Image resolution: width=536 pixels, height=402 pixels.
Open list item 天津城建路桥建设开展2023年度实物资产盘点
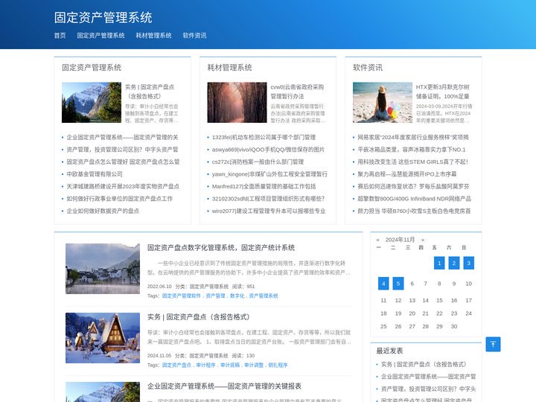(x=123, y=186)
